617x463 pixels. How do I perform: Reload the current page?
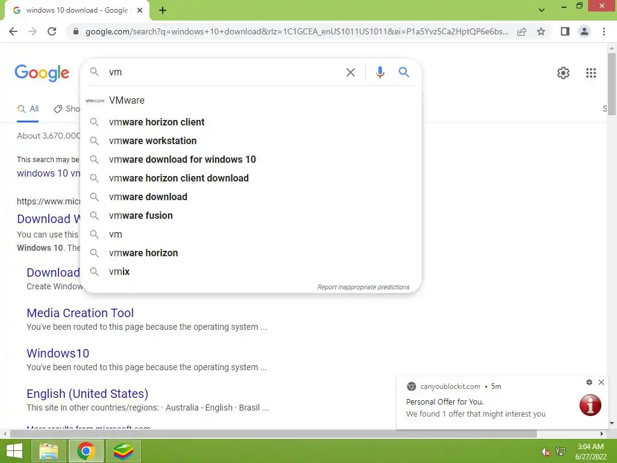[52, 31]
